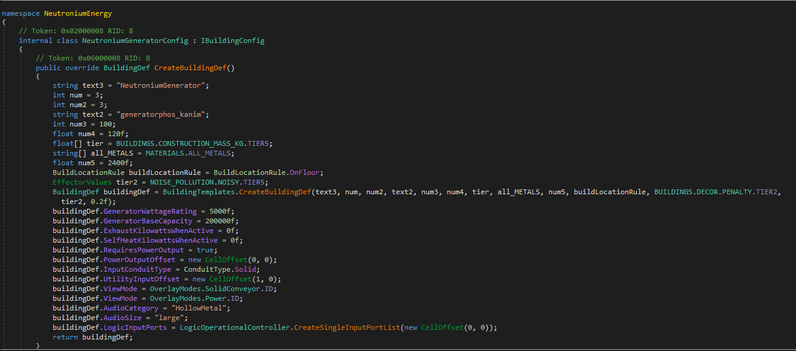
Task: Click the return keyword
Action: (x=65, y=337)
